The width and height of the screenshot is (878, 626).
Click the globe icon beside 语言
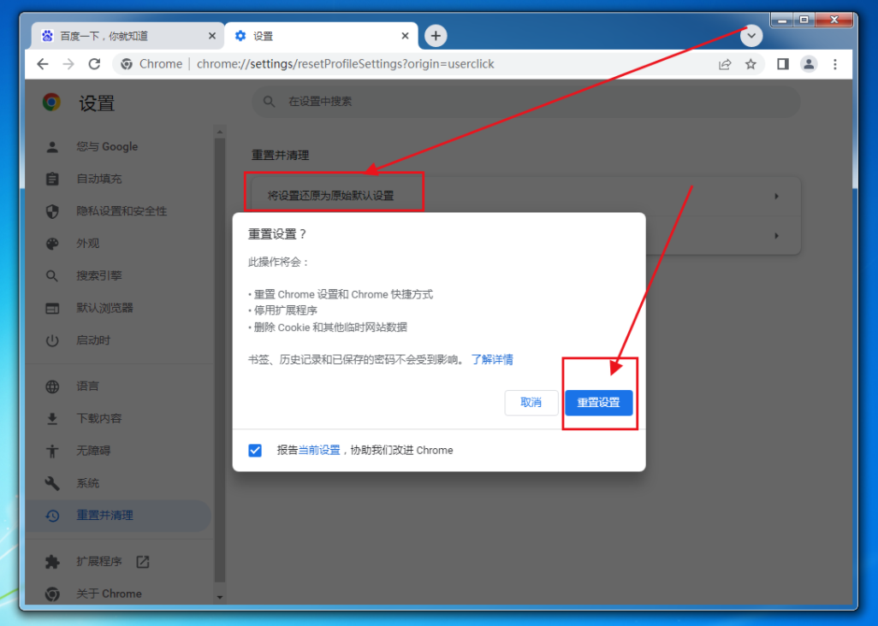(52, 386)
